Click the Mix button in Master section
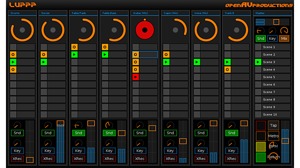 [x=284, y=39]
